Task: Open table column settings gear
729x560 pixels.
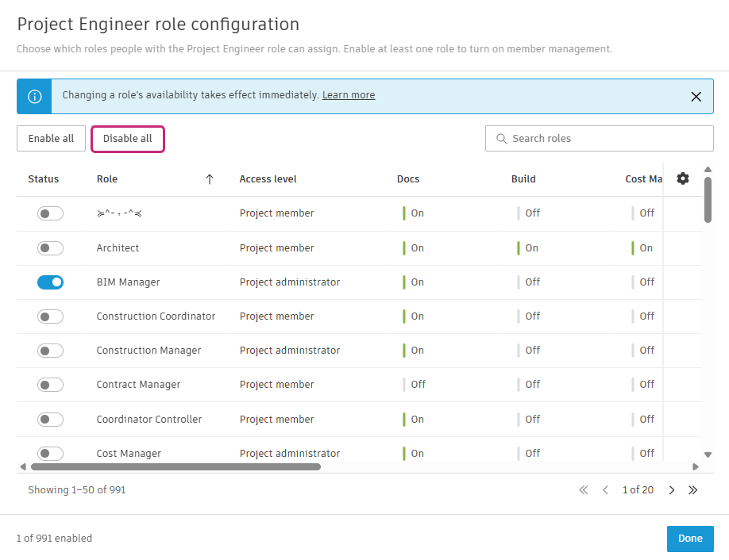Action: (x=683, y=178)
